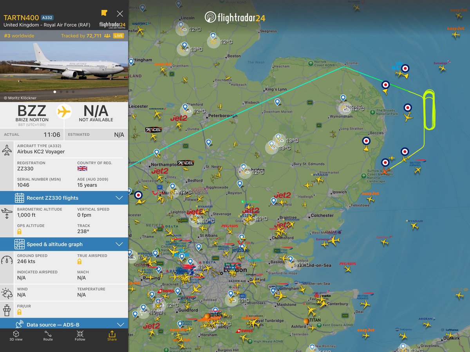
Task: Select the TARTN400 callsign title
Action: (x=21, y=18)
